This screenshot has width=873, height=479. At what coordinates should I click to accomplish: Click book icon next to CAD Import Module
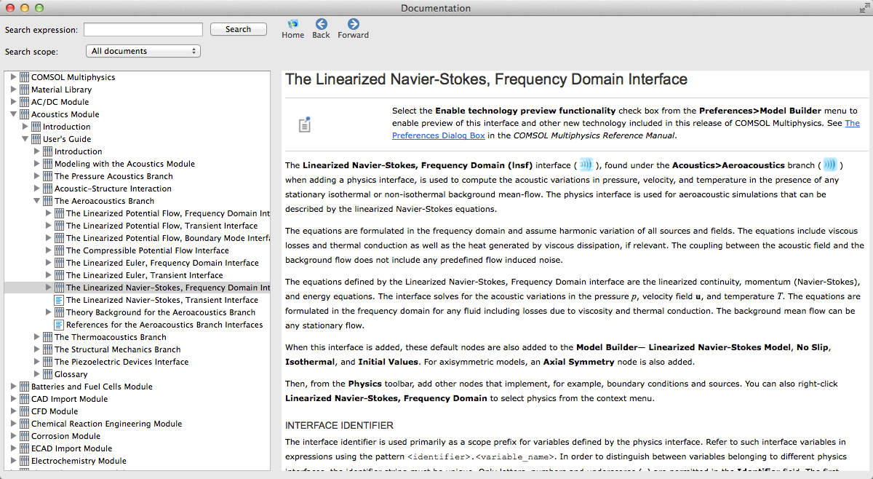tap(25, 399)
